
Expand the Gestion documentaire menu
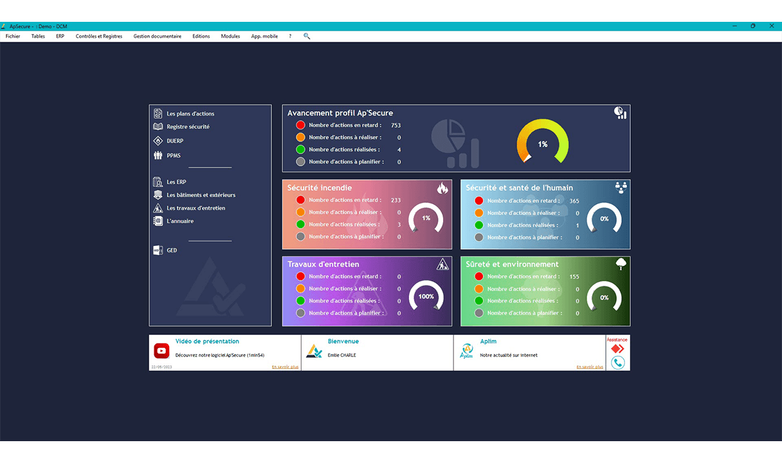tap(157, 37)
